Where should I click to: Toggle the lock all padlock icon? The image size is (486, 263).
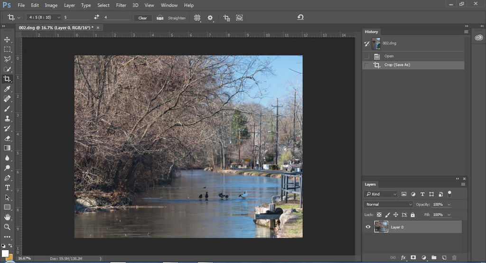click(x=412, y=215)
